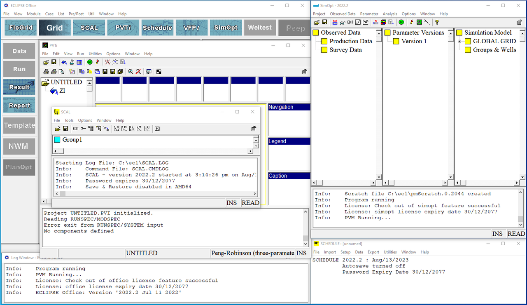This screenshot has width=527, height=305.
Task: Click the trash bin icon in PVTi toolbar
Action: [305, 72]
